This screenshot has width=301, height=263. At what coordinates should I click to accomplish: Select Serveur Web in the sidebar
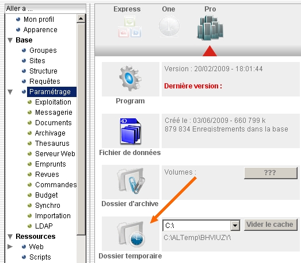55,154
